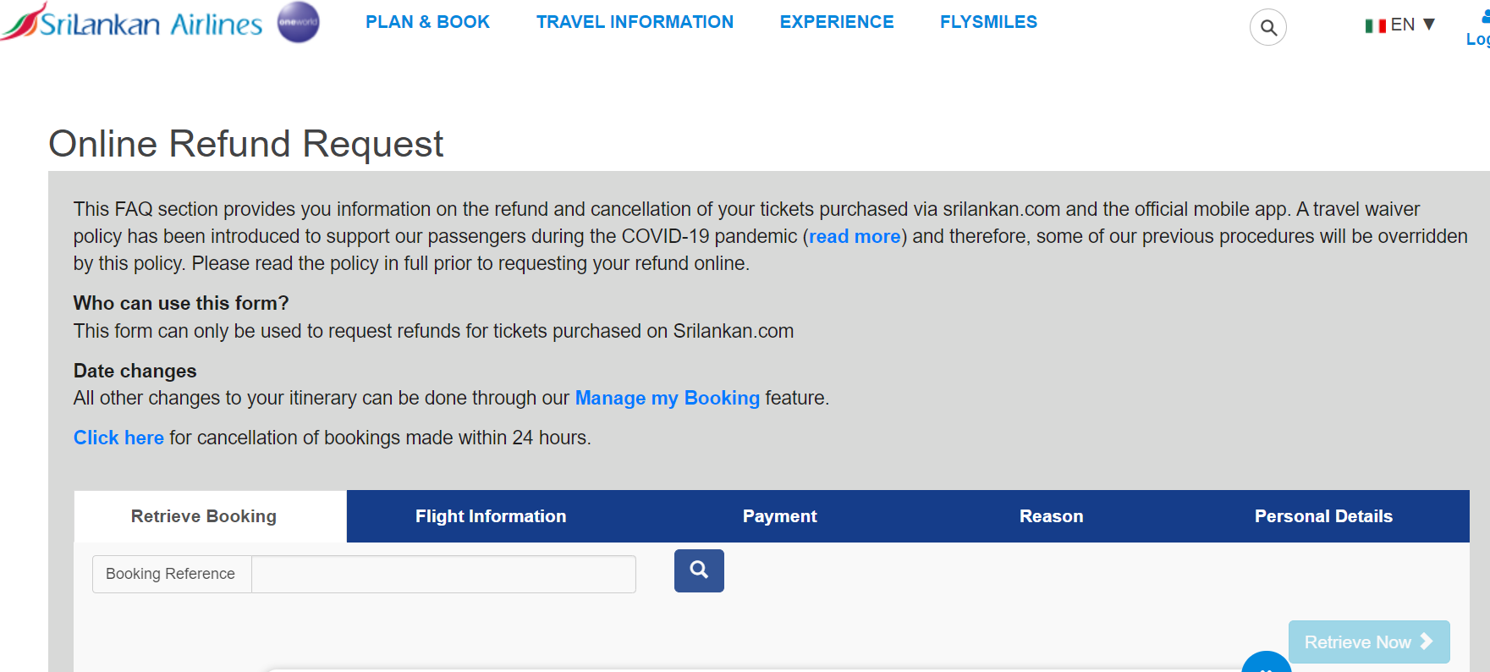The width and height of the screenshot is (1490, 672).
Task: Open the FlySmiles menu
Action: click(988, 22)
